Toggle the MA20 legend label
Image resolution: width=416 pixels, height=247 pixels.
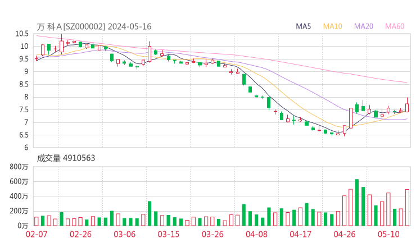pos(364,26)
